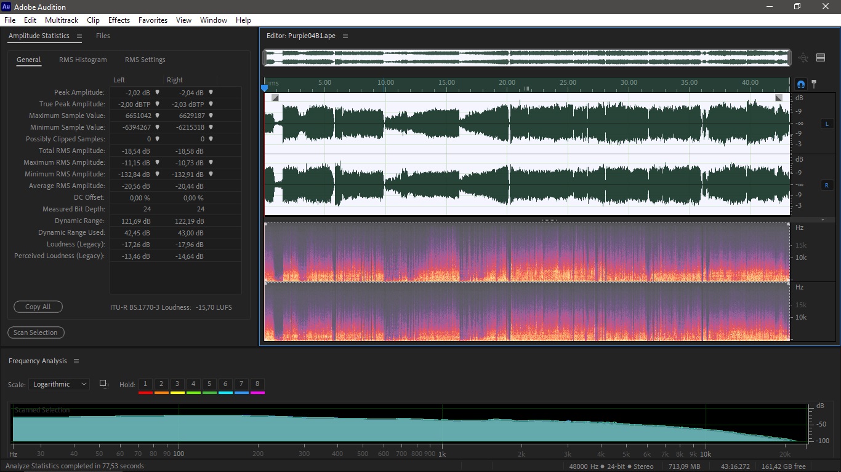
Task: Enable Hold button 1 in Frequency Analysis
Action: 145,384
